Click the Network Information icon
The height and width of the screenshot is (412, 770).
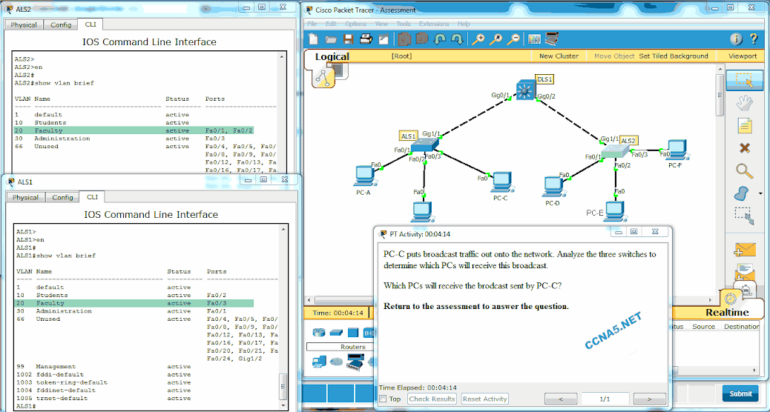pyautogui.click(x=736, y=39)
